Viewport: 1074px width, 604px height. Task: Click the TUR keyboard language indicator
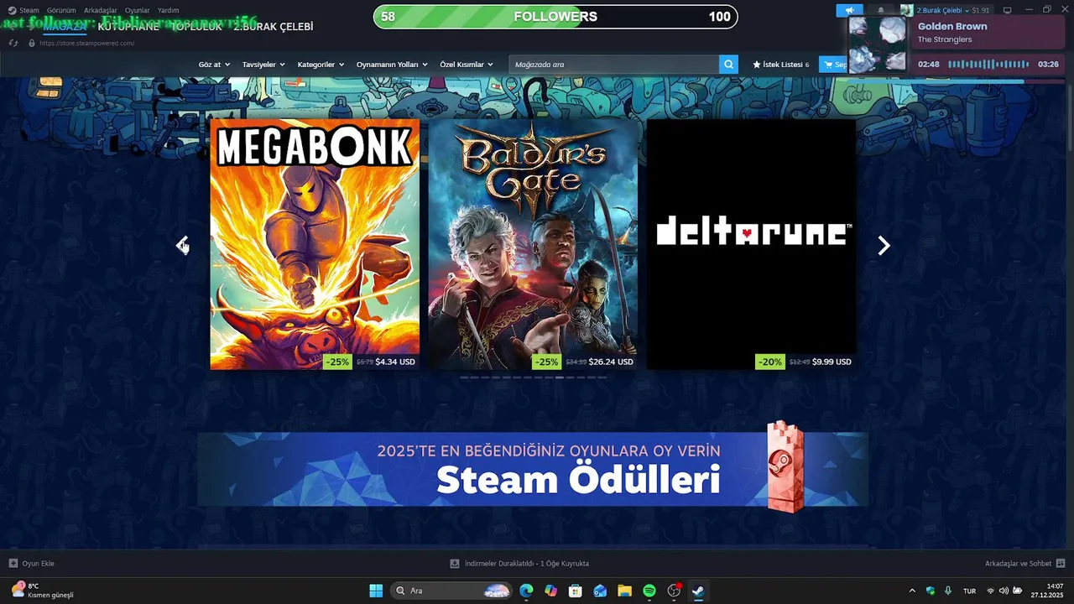point(969,591)
